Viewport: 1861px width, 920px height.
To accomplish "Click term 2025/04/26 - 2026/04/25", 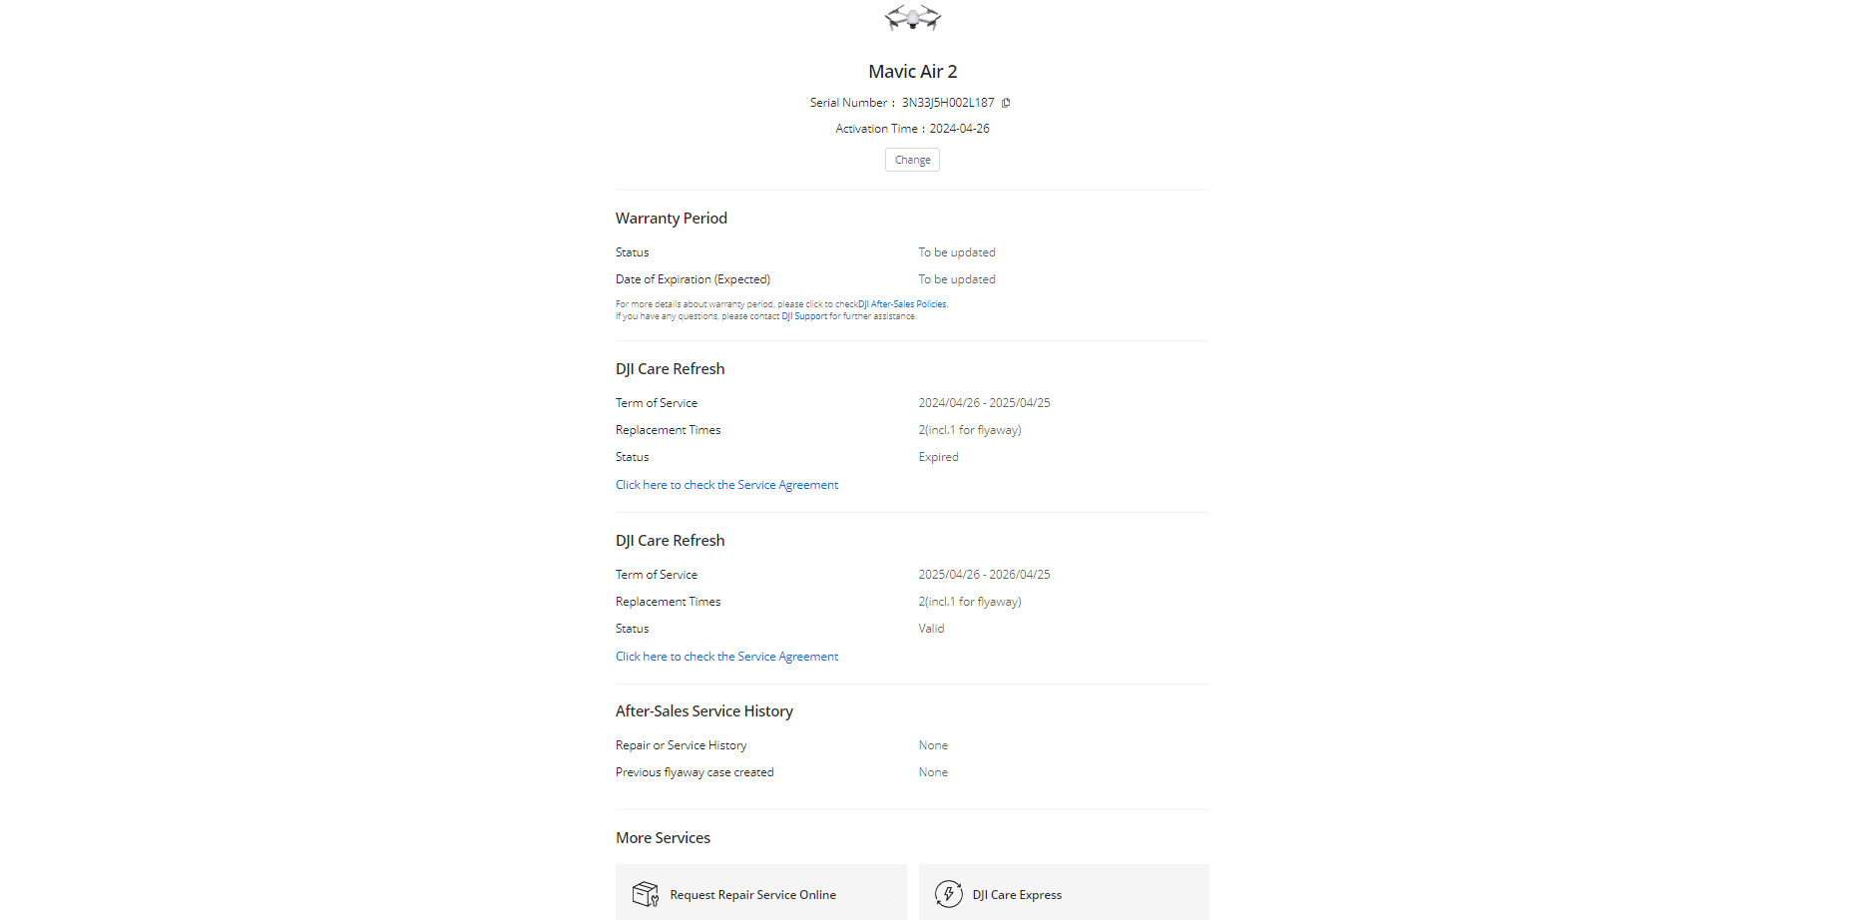I will coord(984,575).
